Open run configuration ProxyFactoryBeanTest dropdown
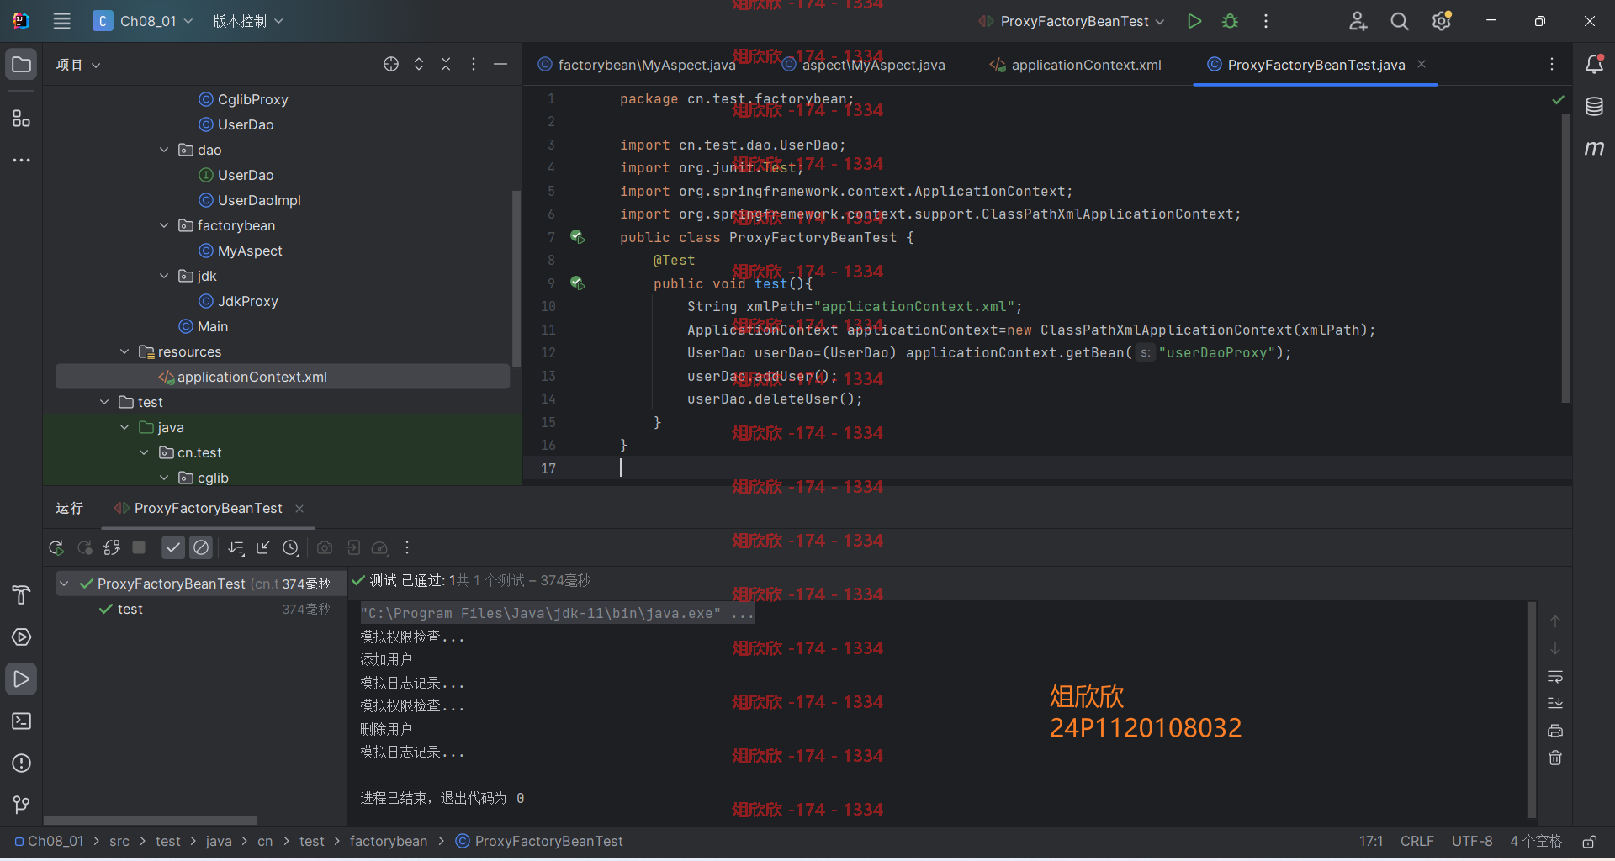The image size is (1615, 861). coord(1072,21)
